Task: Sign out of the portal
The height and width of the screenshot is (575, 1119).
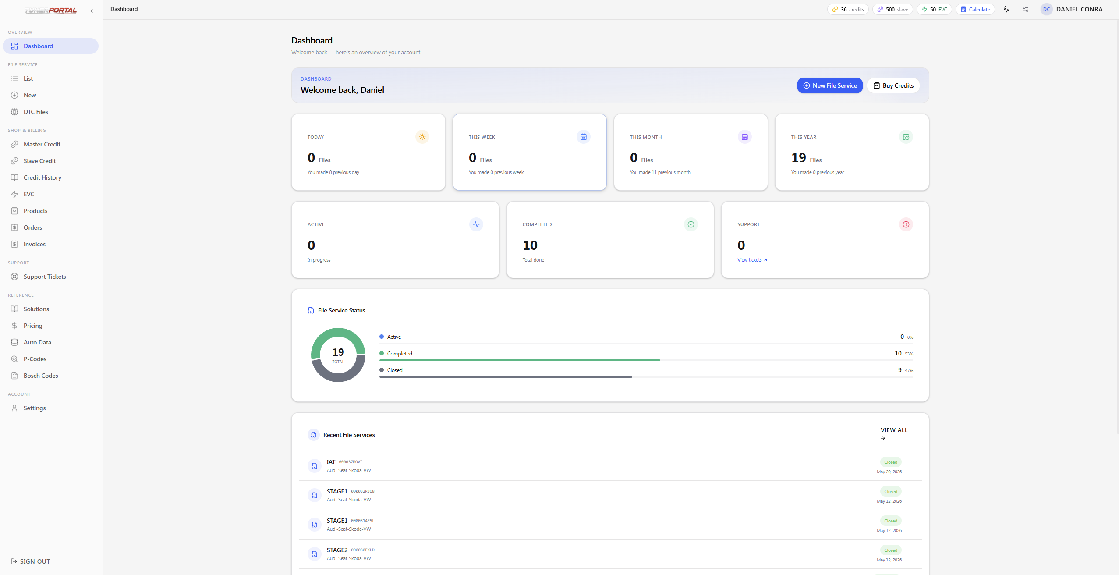Action: click(x=30, y=561)
